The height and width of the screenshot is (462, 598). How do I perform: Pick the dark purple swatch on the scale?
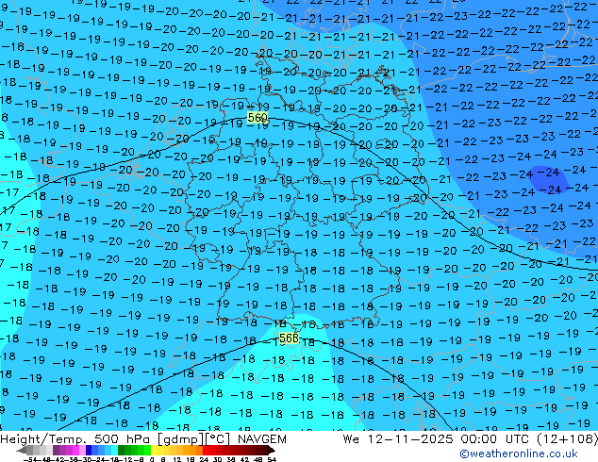tap(56, 450)
